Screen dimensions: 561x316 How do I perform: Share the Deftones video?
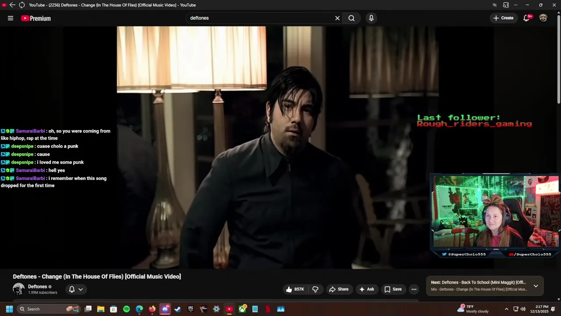(x=339, y=289)
